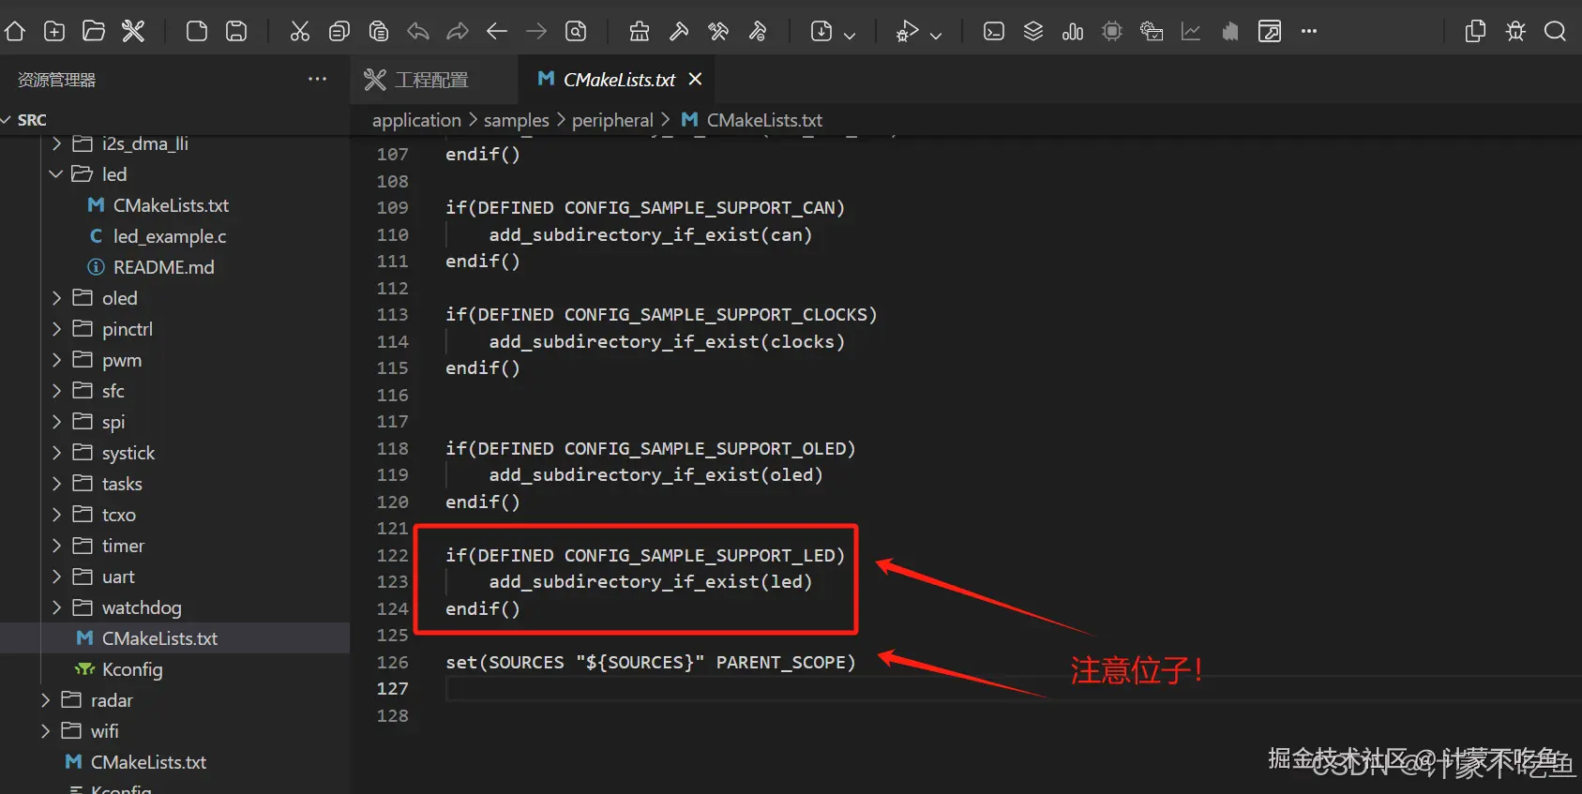The width and height of the screenshot is (1582, 794).
Task: Click the download/flash program icon
Action: click(821, 31)
